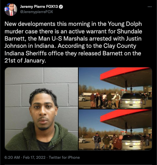Click the McDonald's sign in top photo

146,89
